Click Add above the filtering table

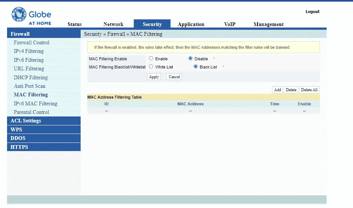(277, 90)
